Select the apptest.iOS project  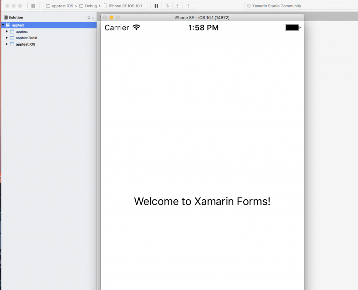click(x=25, y=44)
